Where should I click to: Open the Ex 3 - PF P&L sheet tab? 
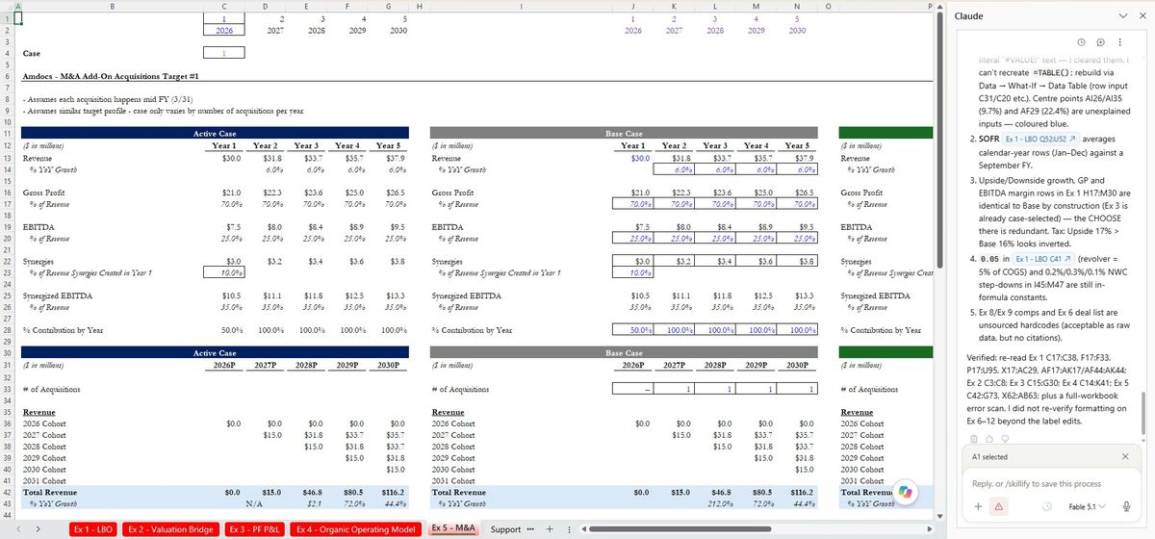(255, 529)
